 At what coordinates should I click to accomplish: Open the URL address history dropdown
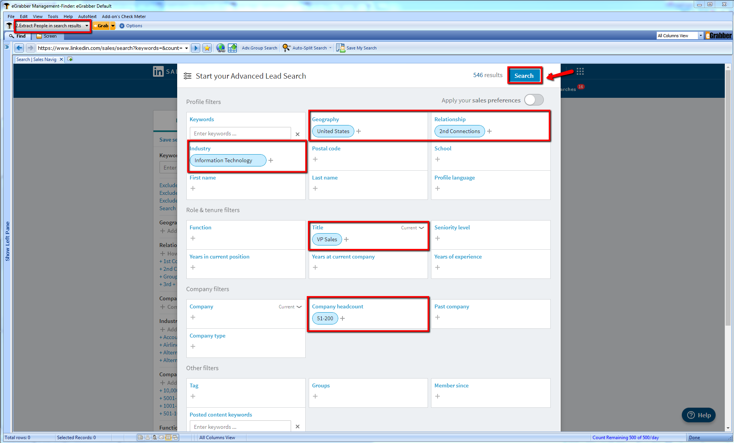tap(186, 48)
